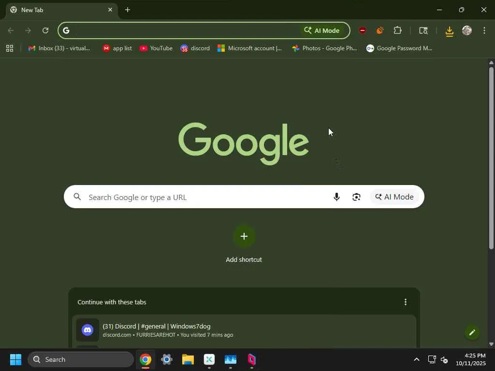The image size is (495, 371).
Task: Open File Explorer from taskbar
Action: point(188,359)
